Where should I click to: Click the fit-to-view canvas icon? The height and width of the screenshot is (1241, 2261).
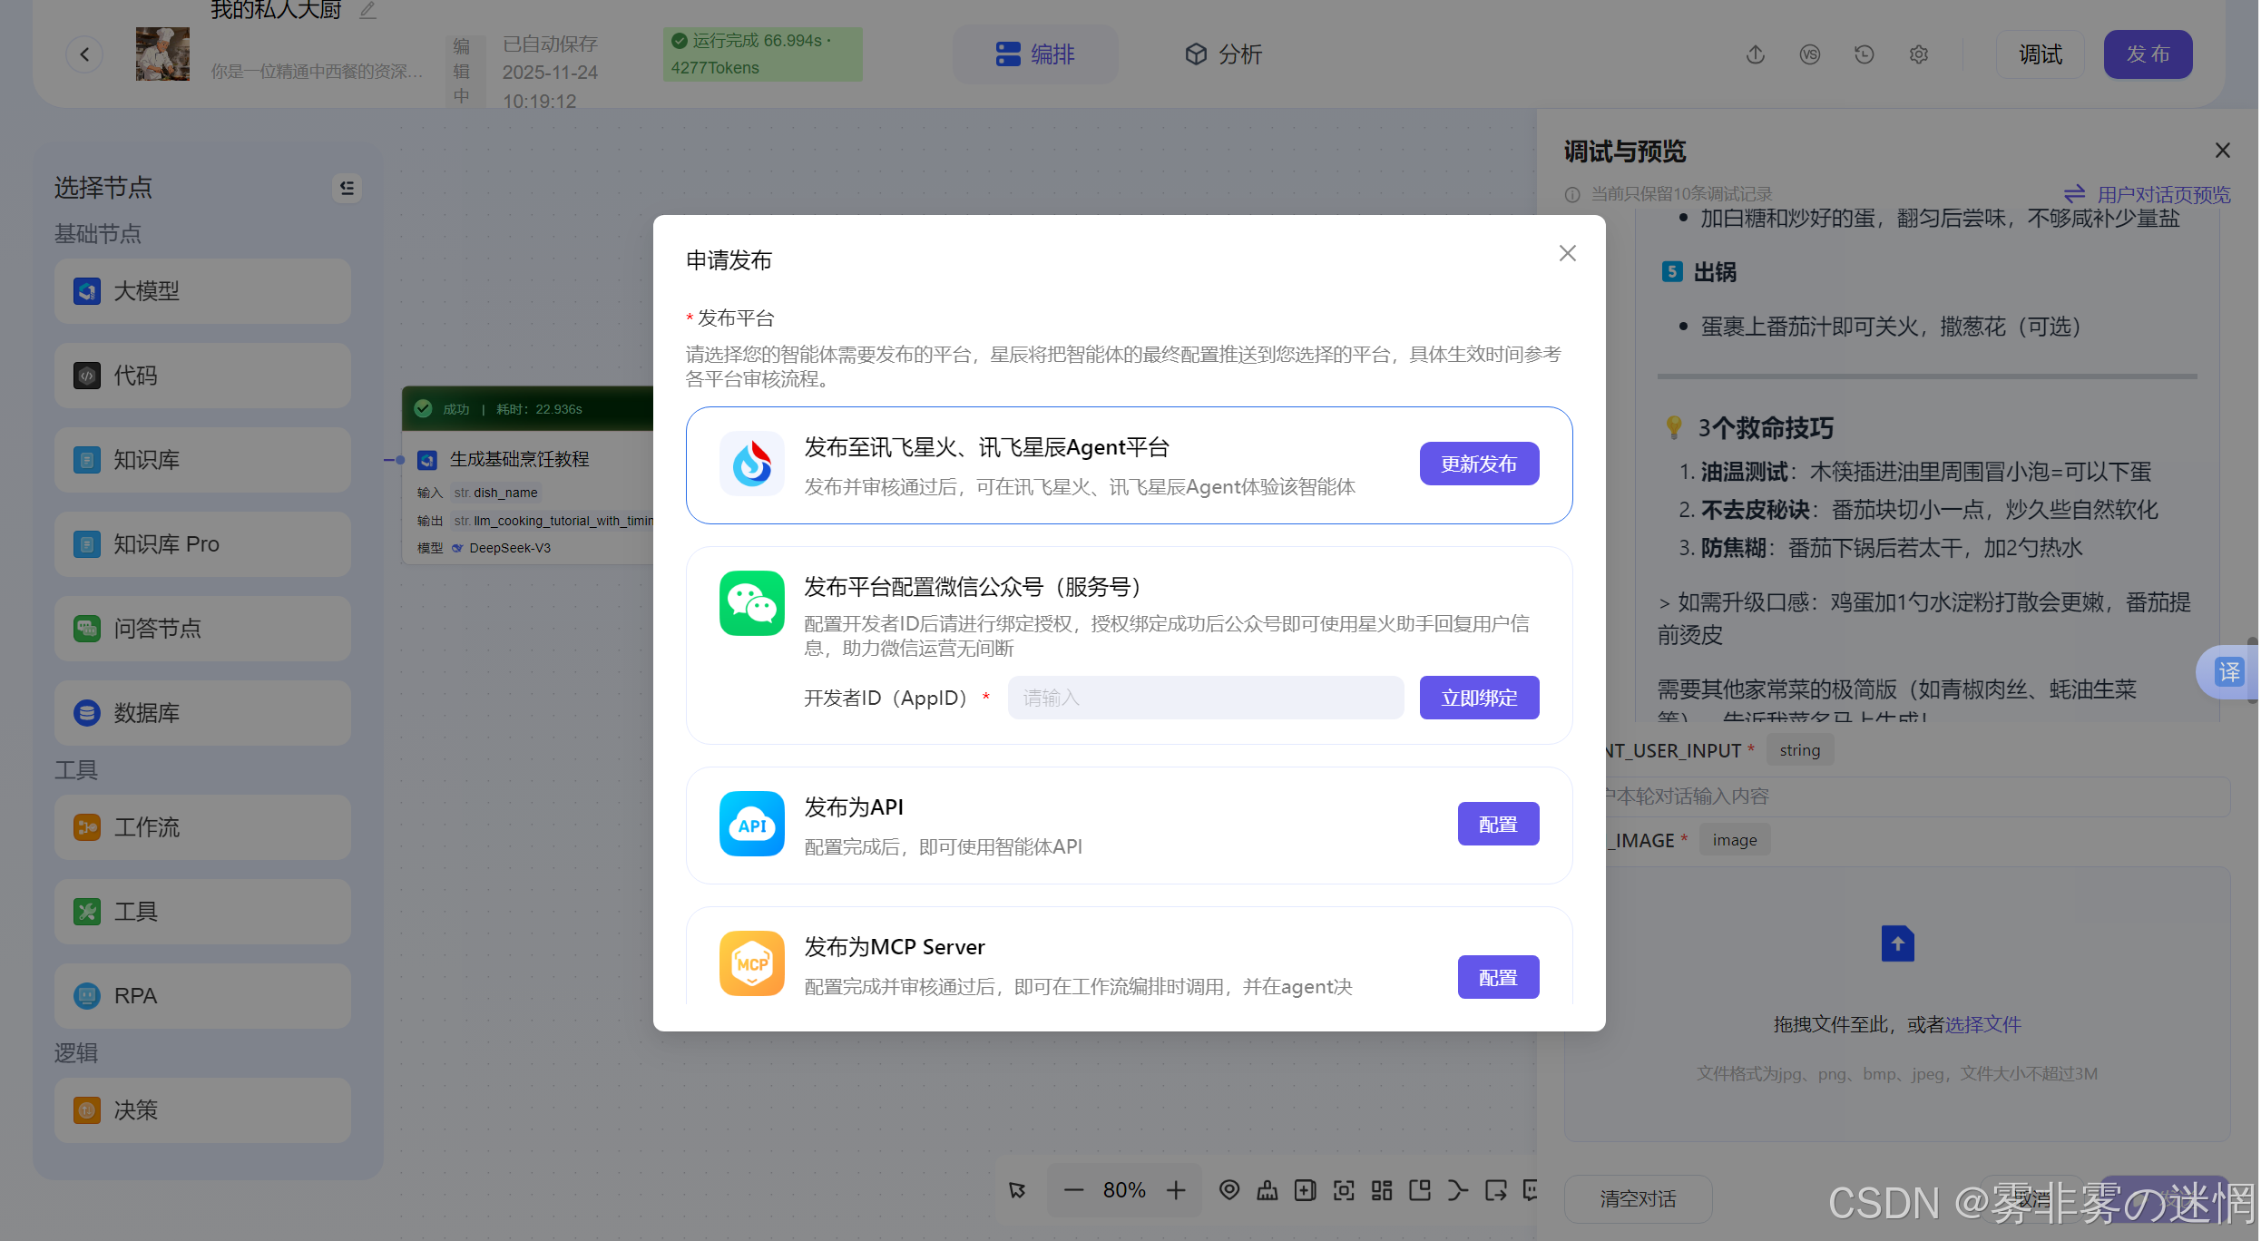click(x=1343, y=1190)
